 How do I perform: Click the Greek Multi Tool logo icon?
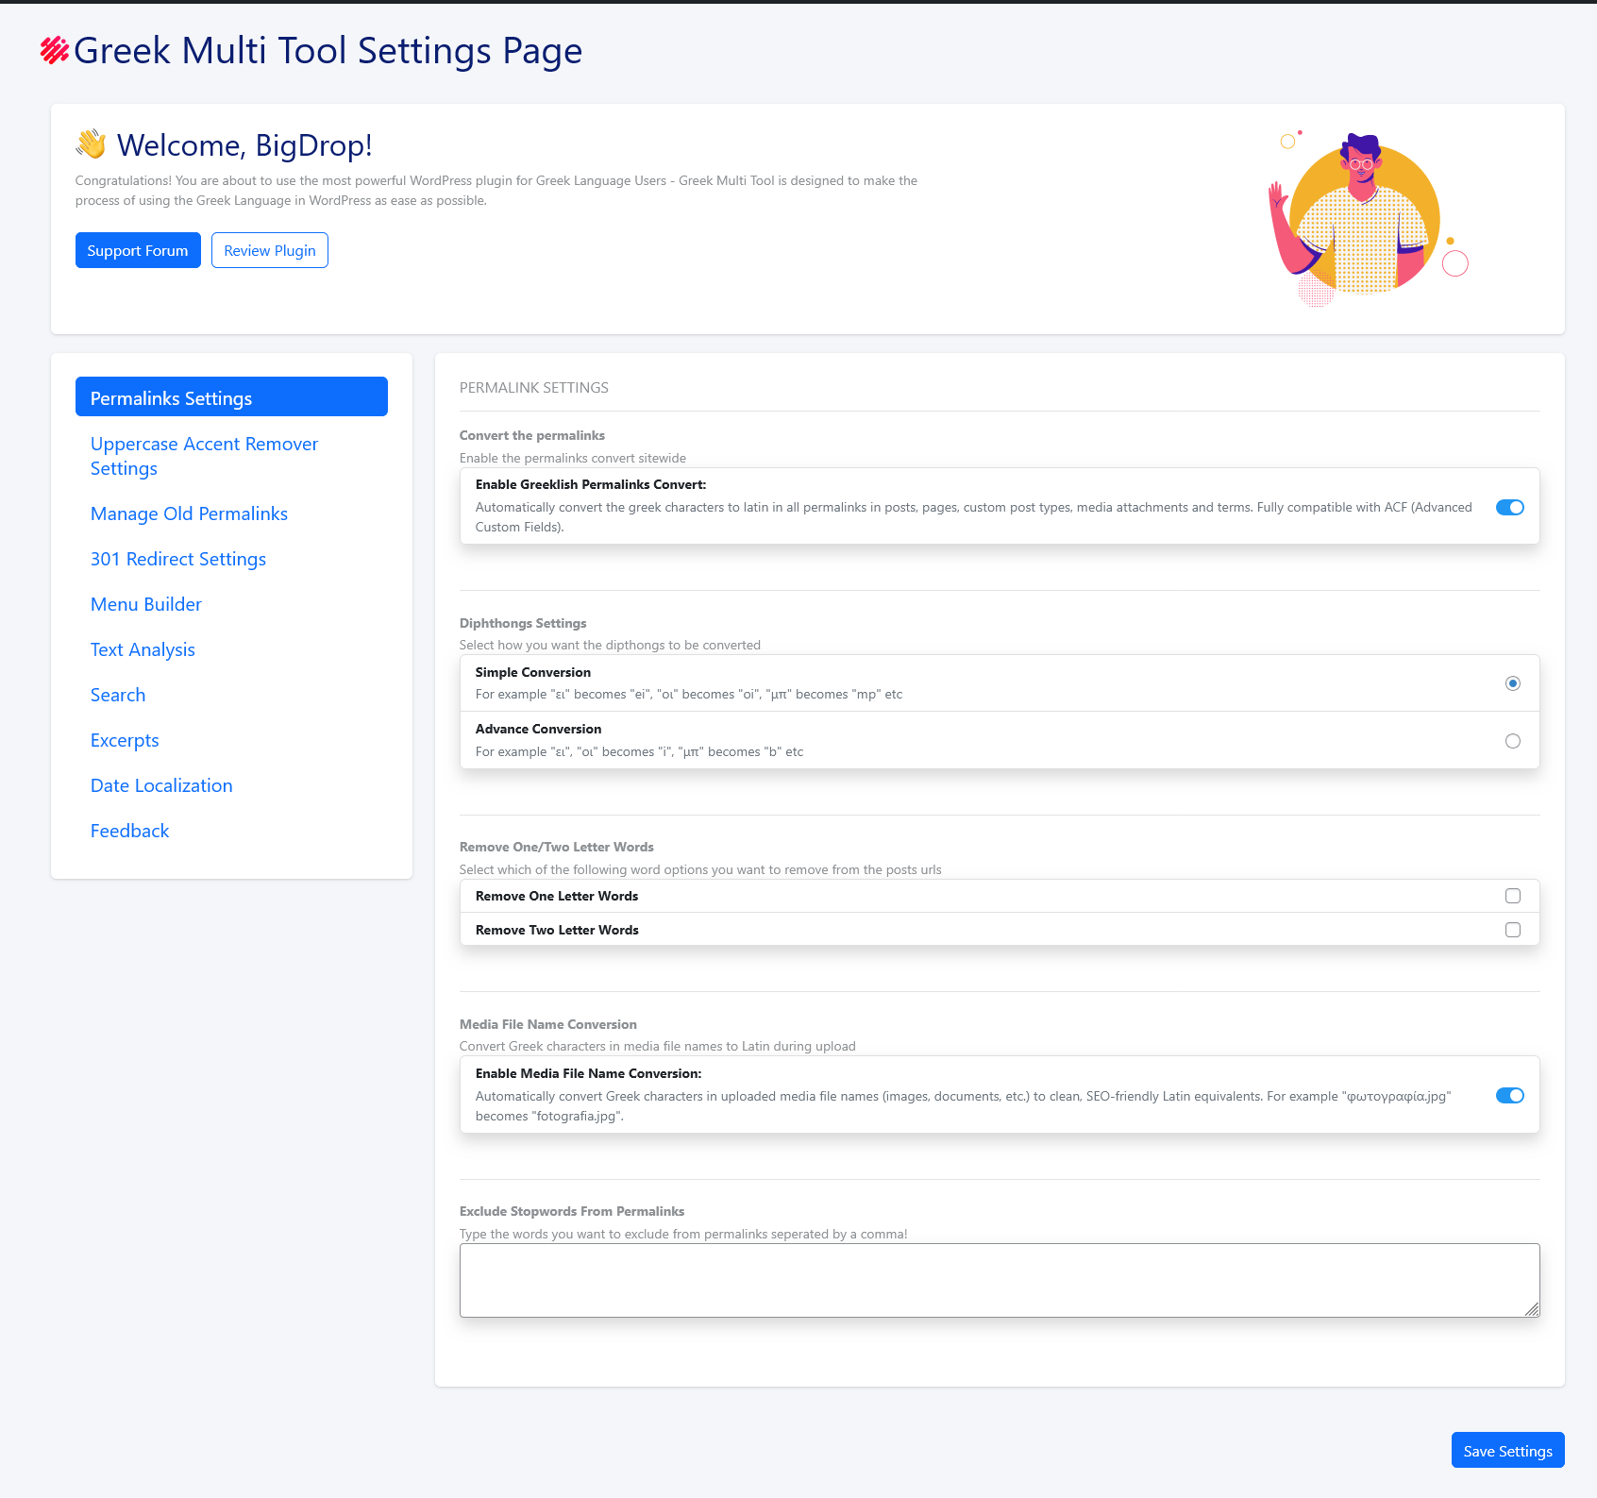click(55, 50)
